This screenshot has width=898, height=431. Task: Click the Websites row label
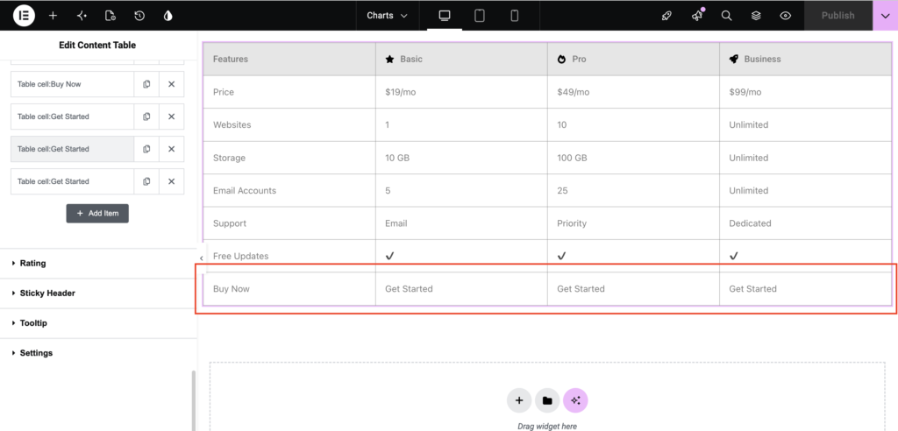coord(232,124)
